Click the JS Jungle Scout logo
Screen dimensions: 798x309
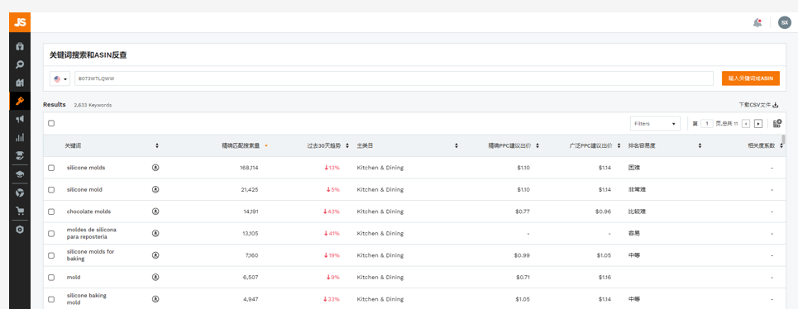[x=20, y=22]
